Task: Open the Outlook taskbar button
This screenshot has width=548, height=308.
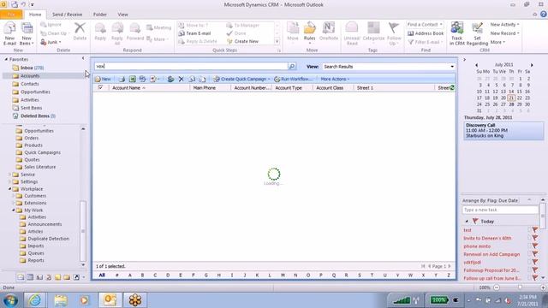Action: (x=110, y=300)
